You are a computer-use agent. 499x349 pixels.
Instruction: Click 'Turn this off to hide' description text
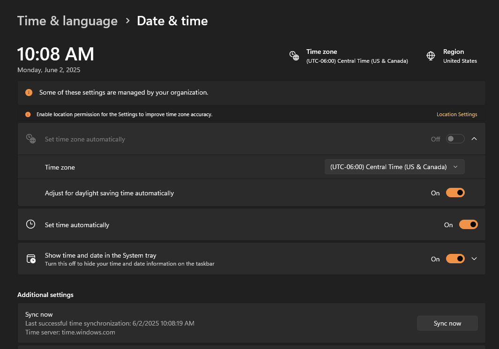tap(129, 264)
